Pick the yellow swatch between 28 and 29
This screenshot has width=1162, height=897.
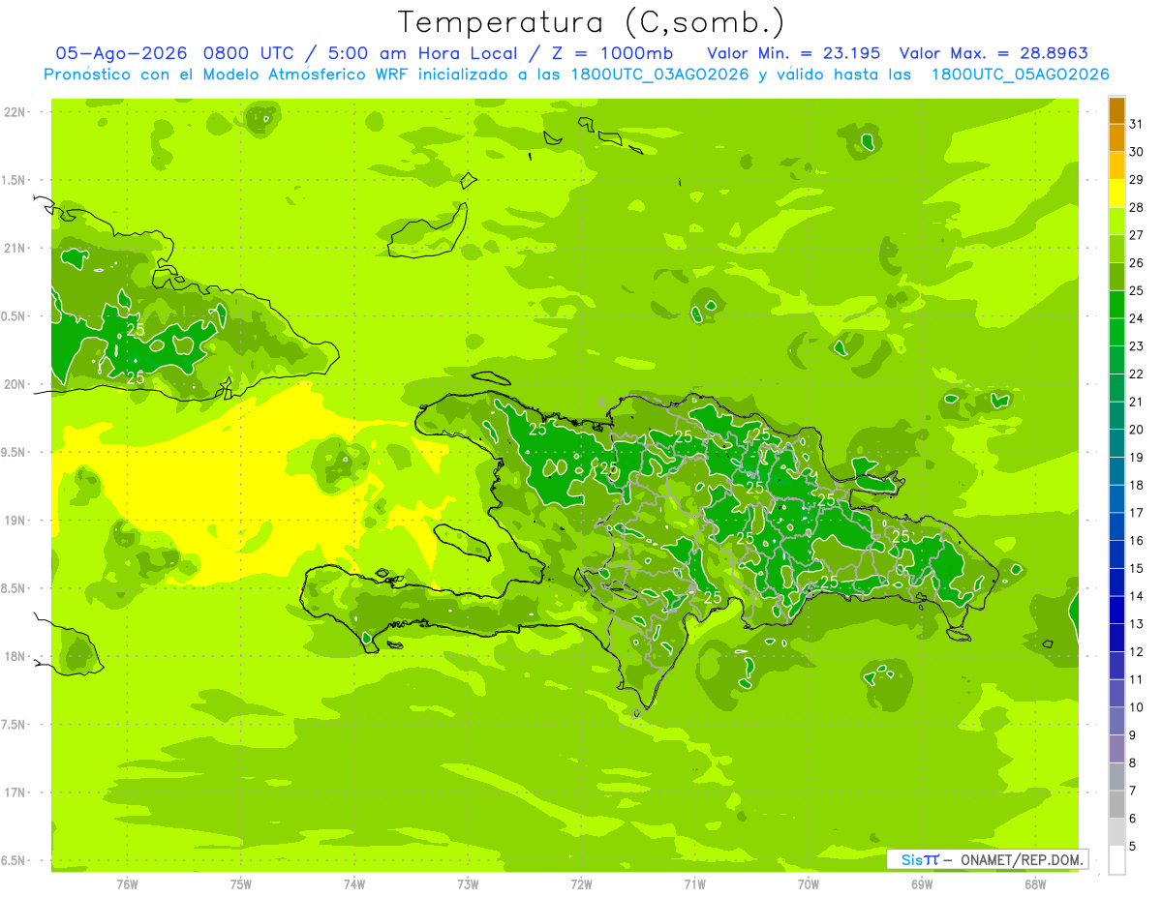click(x=1116, y=194)
